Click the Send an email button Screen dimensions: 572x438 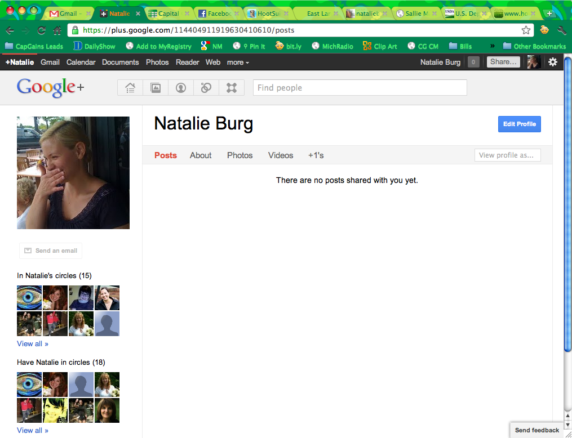click(x=51, y=251)
